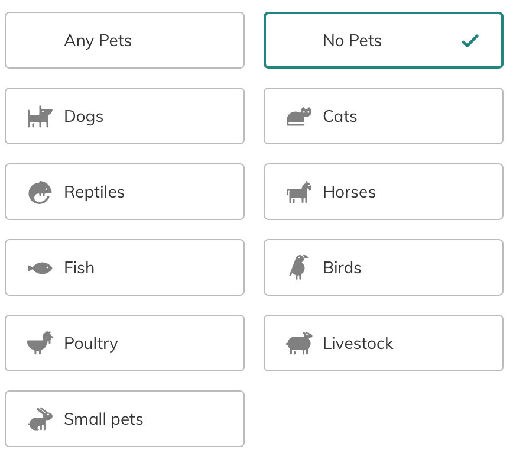Click the horse icon
The width and height of the screenshot is (513, 459).
tap(298, 192)
